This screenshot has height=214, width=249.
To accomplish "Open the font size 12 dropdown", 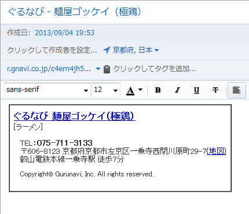I will pos(106,90).
